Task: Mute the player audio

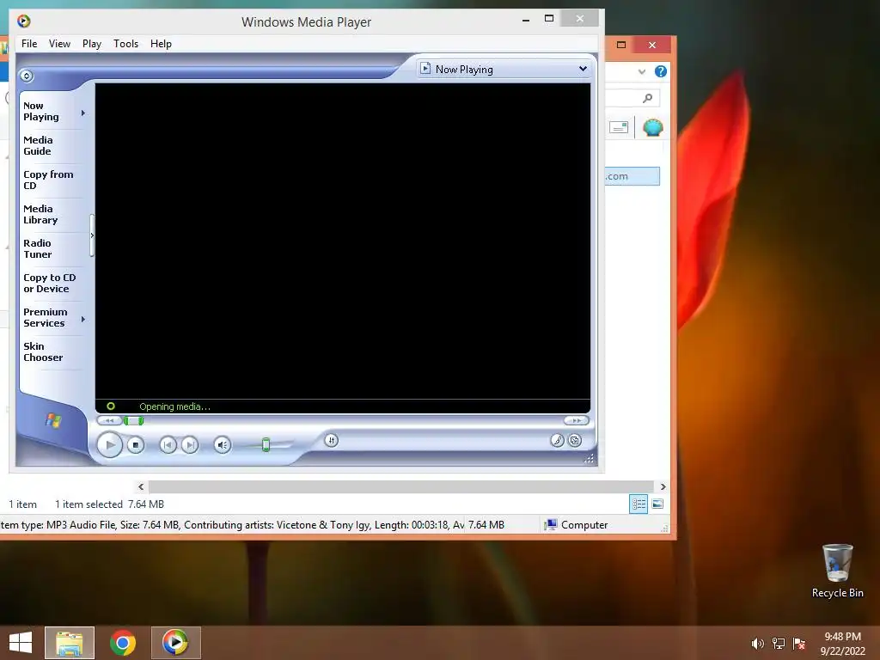Action: coord(223,445)
